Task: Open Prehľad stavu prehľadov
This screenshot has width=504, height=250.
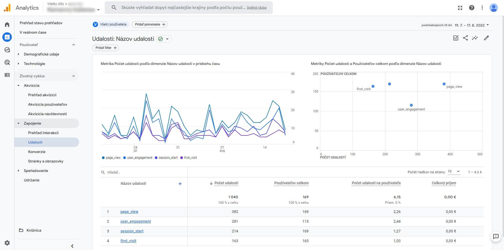Action: (41, 23)
